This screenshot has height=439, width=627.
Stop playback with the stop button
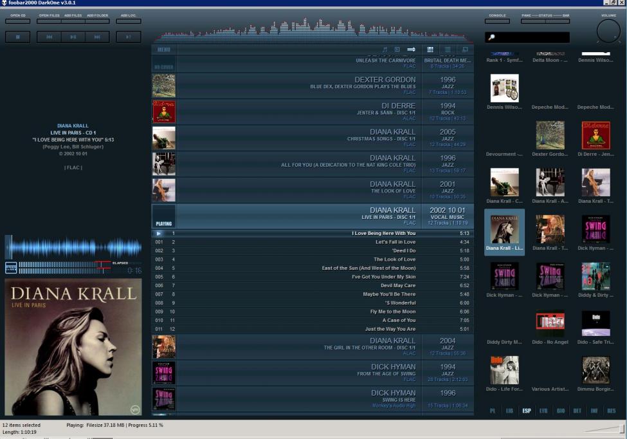click(17, 37)
